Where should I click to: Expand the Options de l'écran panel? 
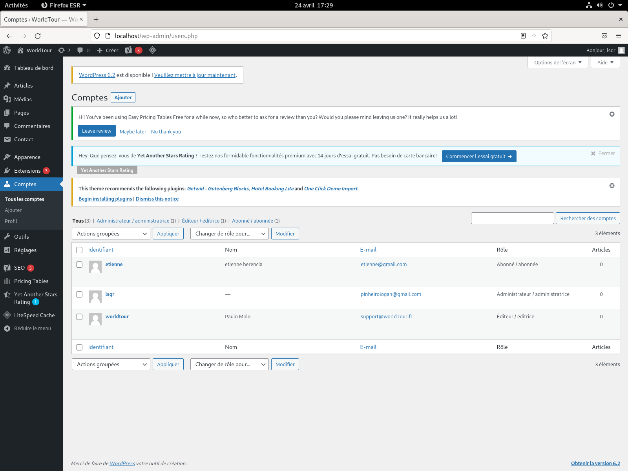click(x=557, y=62)
